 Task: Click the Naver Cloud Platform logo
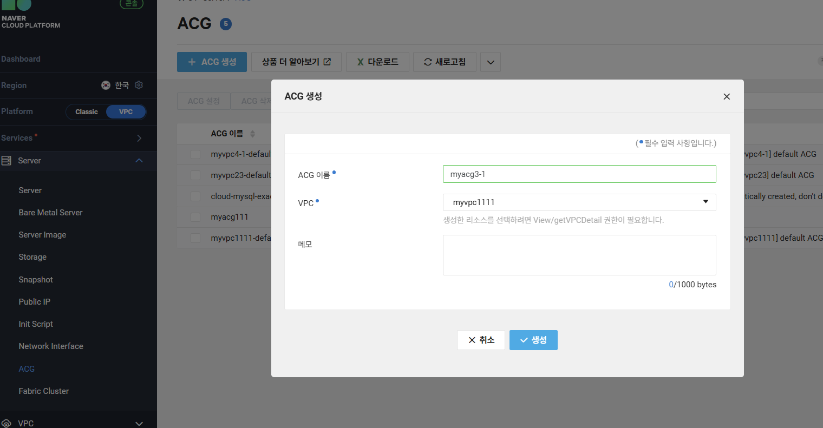tap(30, 15)
